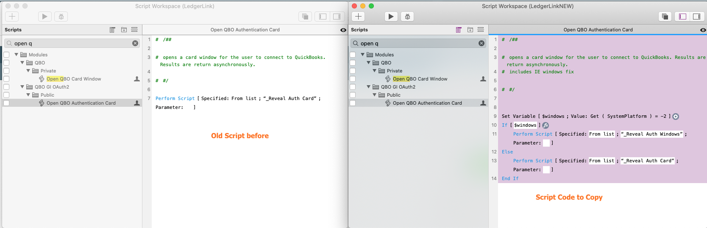Collapse the Private folder in LedgerLink window

pos(28,71)
